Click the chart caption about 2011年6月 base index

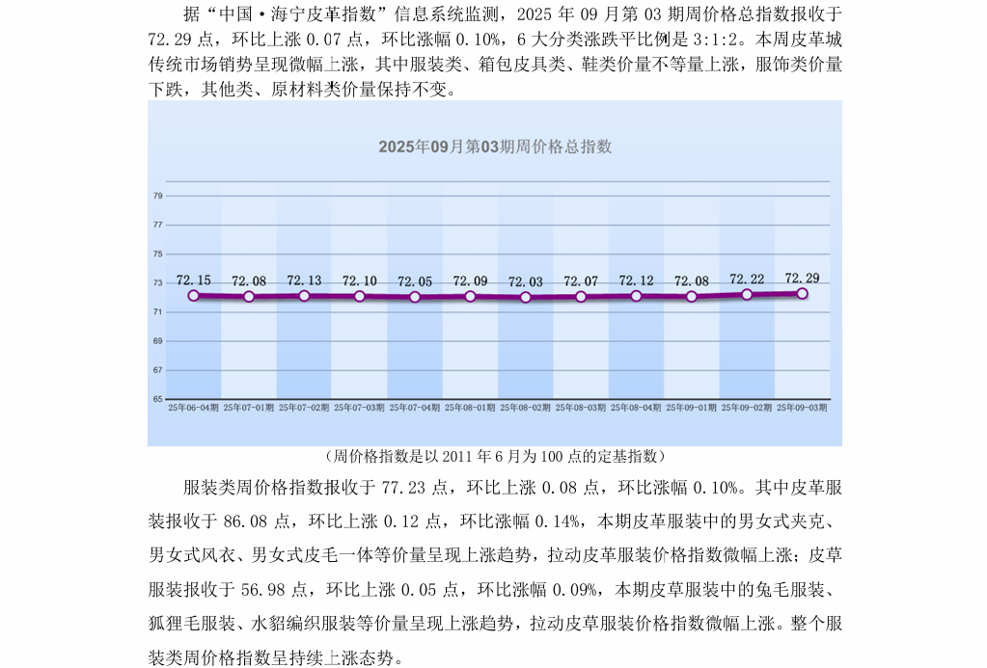(494, 456)
